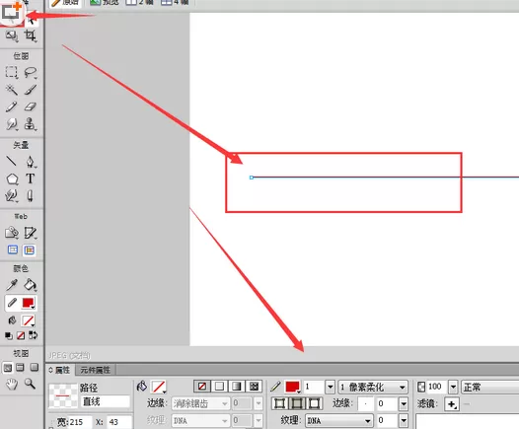Screen dimensions: 519x429
Task: Open the 属性 properties tab
Action: 59,370
